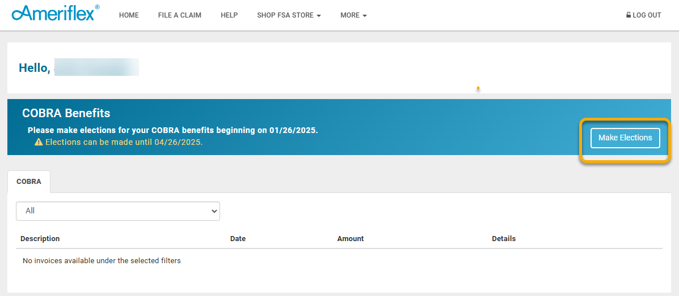This screenshot has width=679, height=296.
Task: Select the COBRA tab
Action: pos(29,182)
